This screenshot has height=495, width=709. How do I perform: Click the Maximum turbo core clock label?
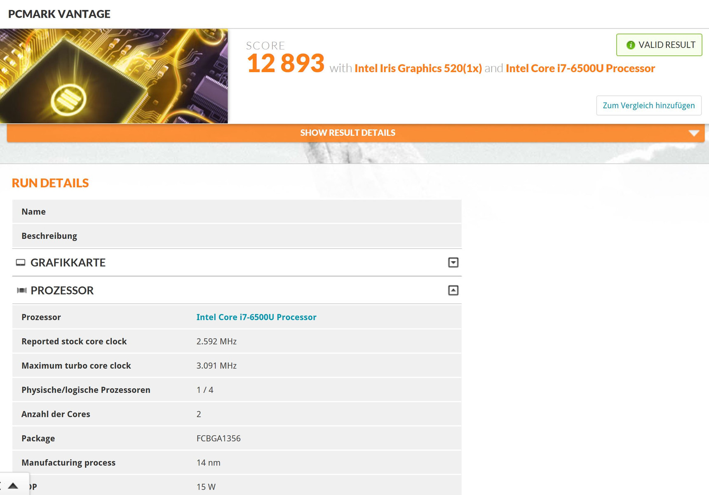76,366
